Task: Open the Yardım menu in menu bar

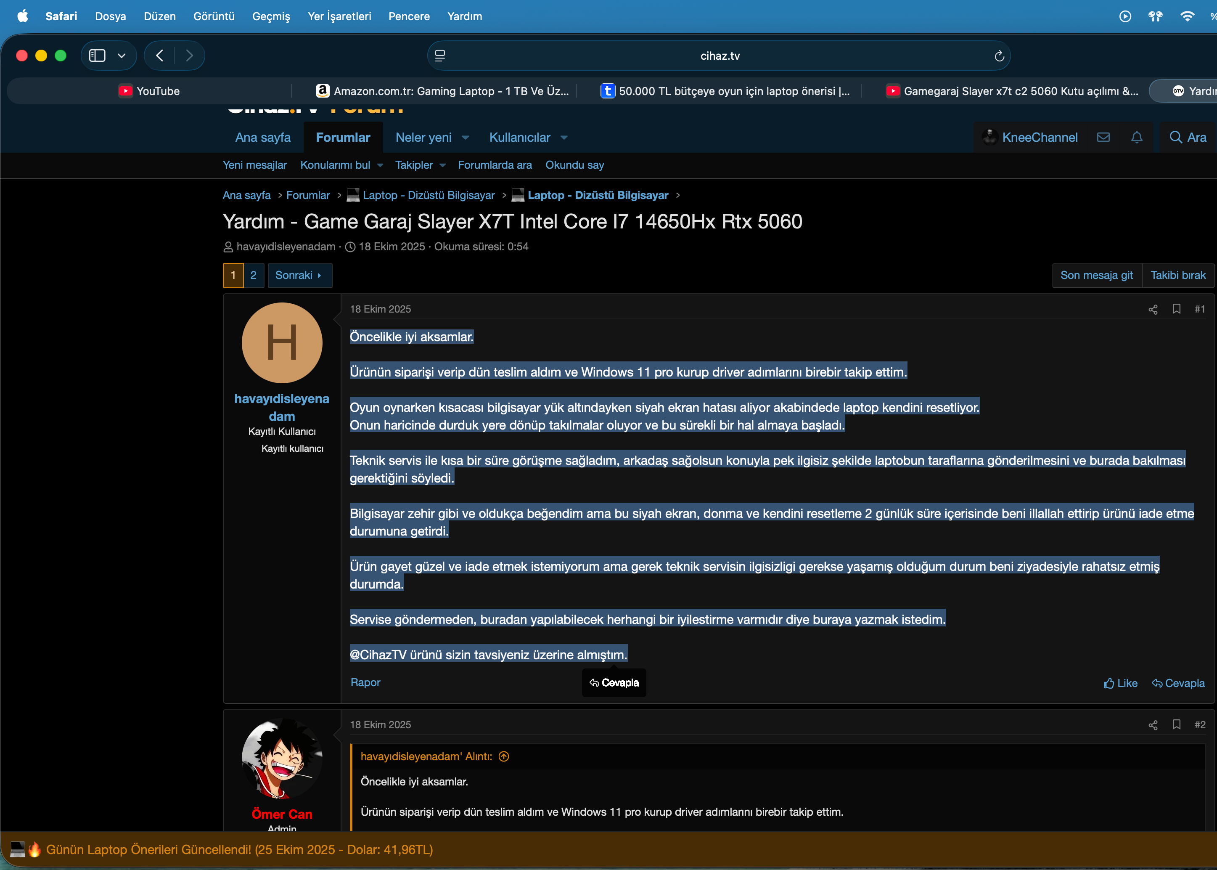Action: (x=465, y=16)
